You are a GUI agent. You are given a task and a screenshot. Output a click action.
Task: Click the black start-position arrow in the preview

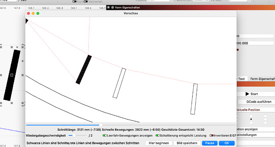coord(27,21)
